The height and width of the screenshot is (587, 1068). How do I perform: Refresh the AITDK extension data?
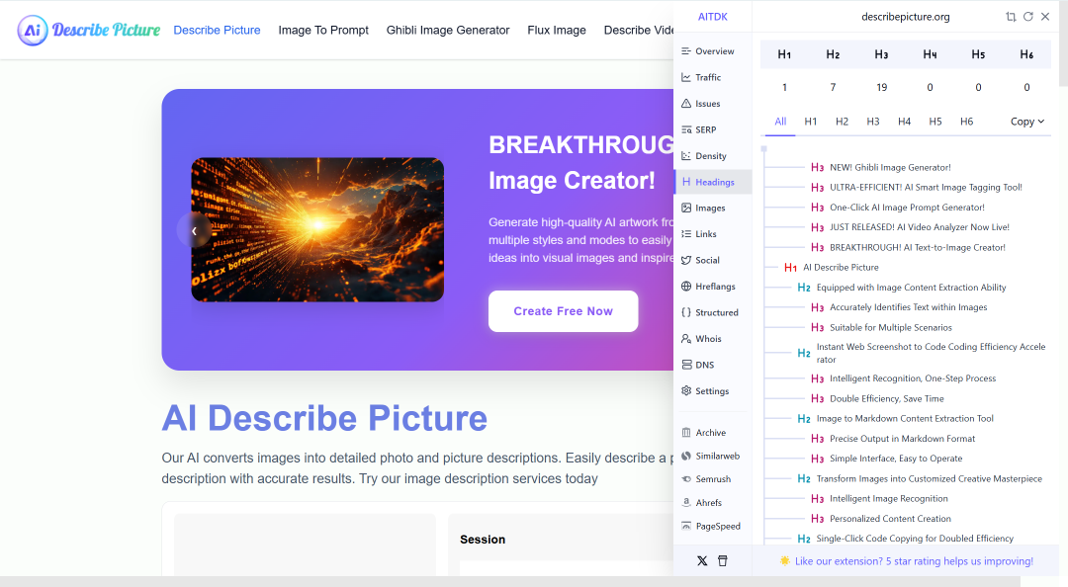tap(1027, 17)
